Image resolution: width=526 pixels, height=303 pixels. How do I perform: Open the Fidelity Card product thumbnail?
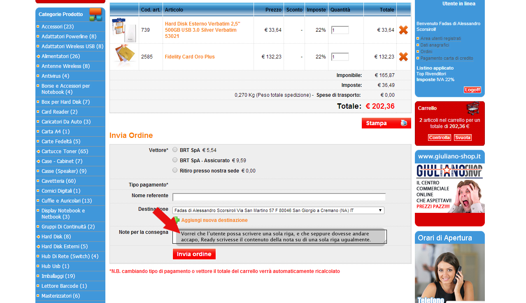coord(123,56)
